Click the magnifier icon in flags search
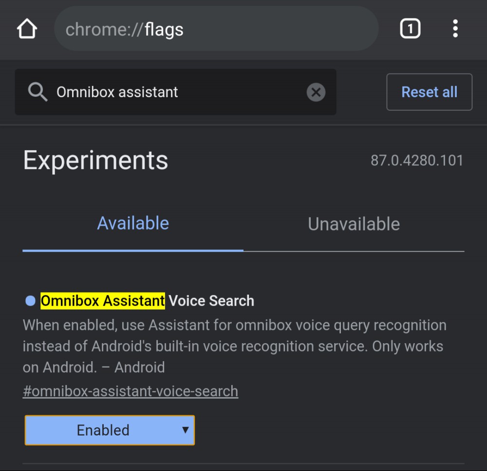Viewport: 487px width, 471px height. 37,92
